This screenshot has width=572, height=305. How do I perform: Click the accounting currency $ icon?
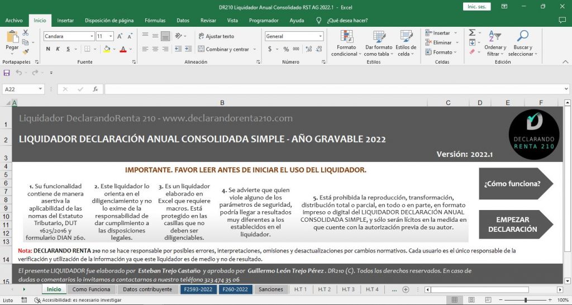270,49
